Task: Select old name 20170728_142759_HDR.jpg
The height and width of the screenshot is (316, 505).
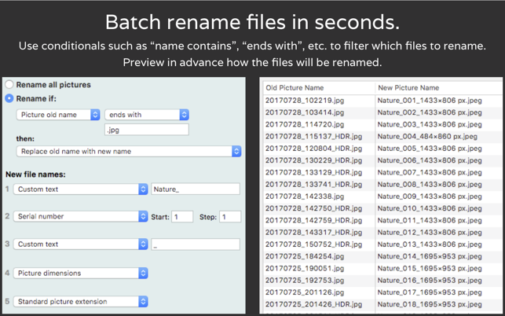Action: [x=313, y=221]
